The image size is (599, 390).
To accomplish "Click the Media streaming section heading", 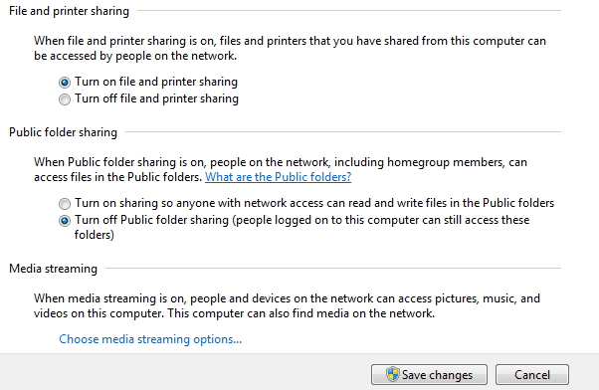I will click(x=53, y=269).
